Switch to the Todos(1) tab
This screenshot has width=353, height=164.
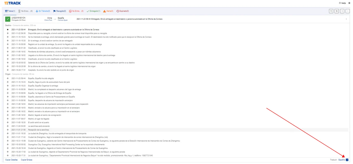coord(10,11)
